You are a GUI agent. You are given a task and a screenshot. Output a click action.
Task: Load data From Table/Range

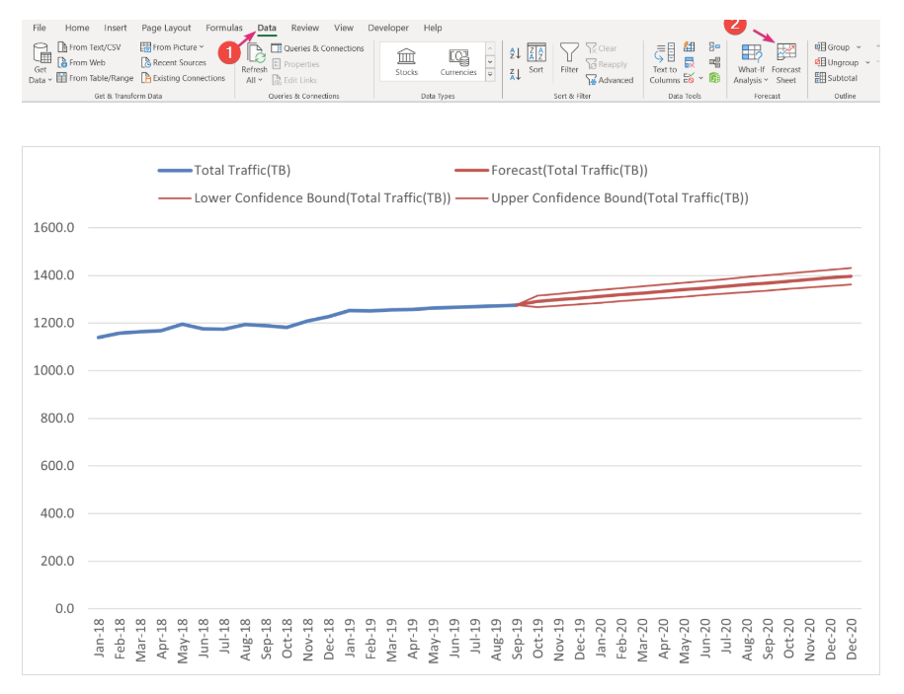coord(95,78)
